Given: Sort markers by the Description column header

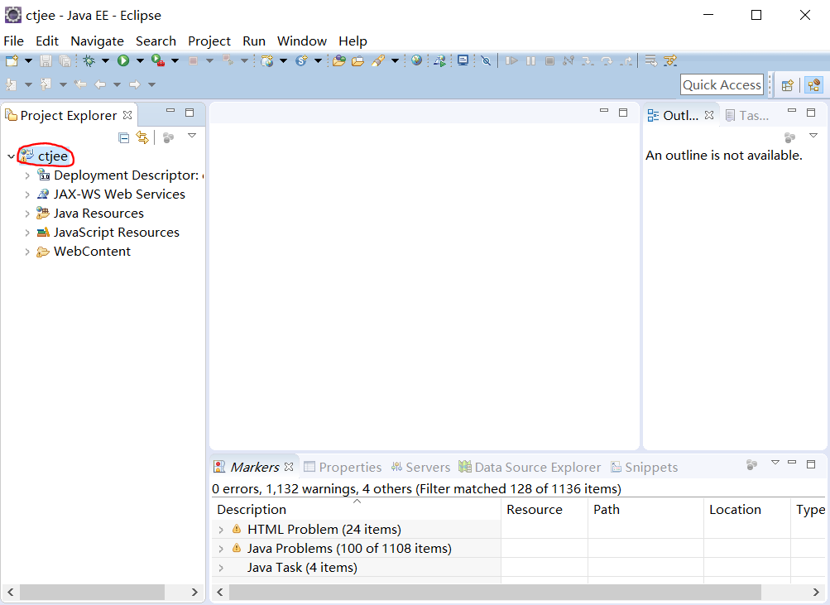Looking at the screenshot, I should (x=356, y=510).
